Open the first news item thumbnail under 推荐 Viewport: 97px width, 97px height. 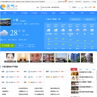(75, 74)
